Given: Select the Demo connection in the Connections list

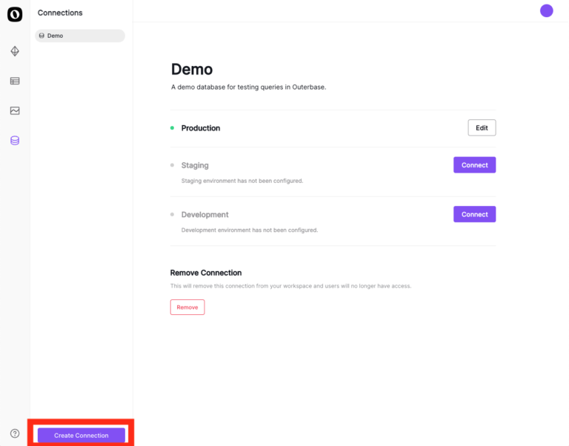Looking at the screenshot, I should tap(80, 36).
